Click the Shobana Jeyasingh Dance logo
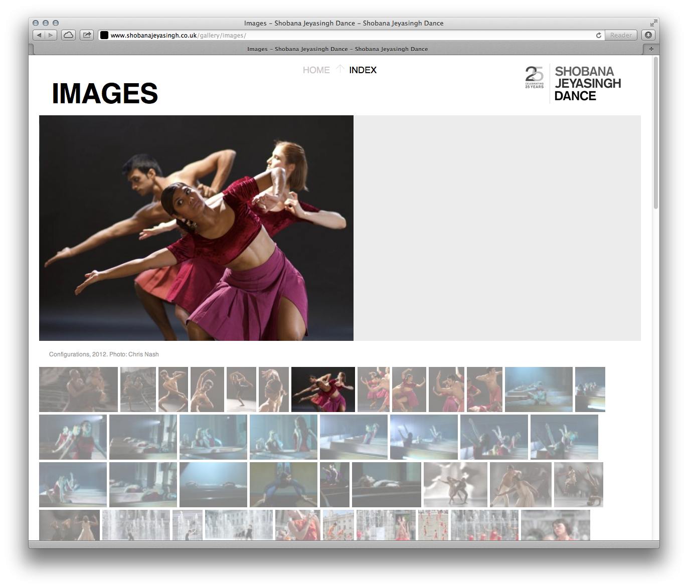 (587, 83)
